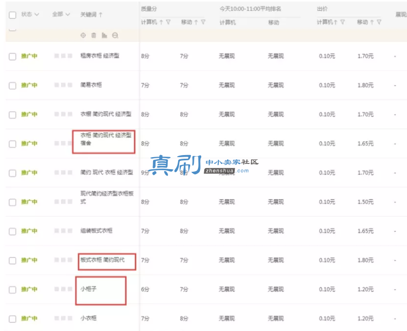Sort 质量分 计算机 column with arrow

click(161, 22)
